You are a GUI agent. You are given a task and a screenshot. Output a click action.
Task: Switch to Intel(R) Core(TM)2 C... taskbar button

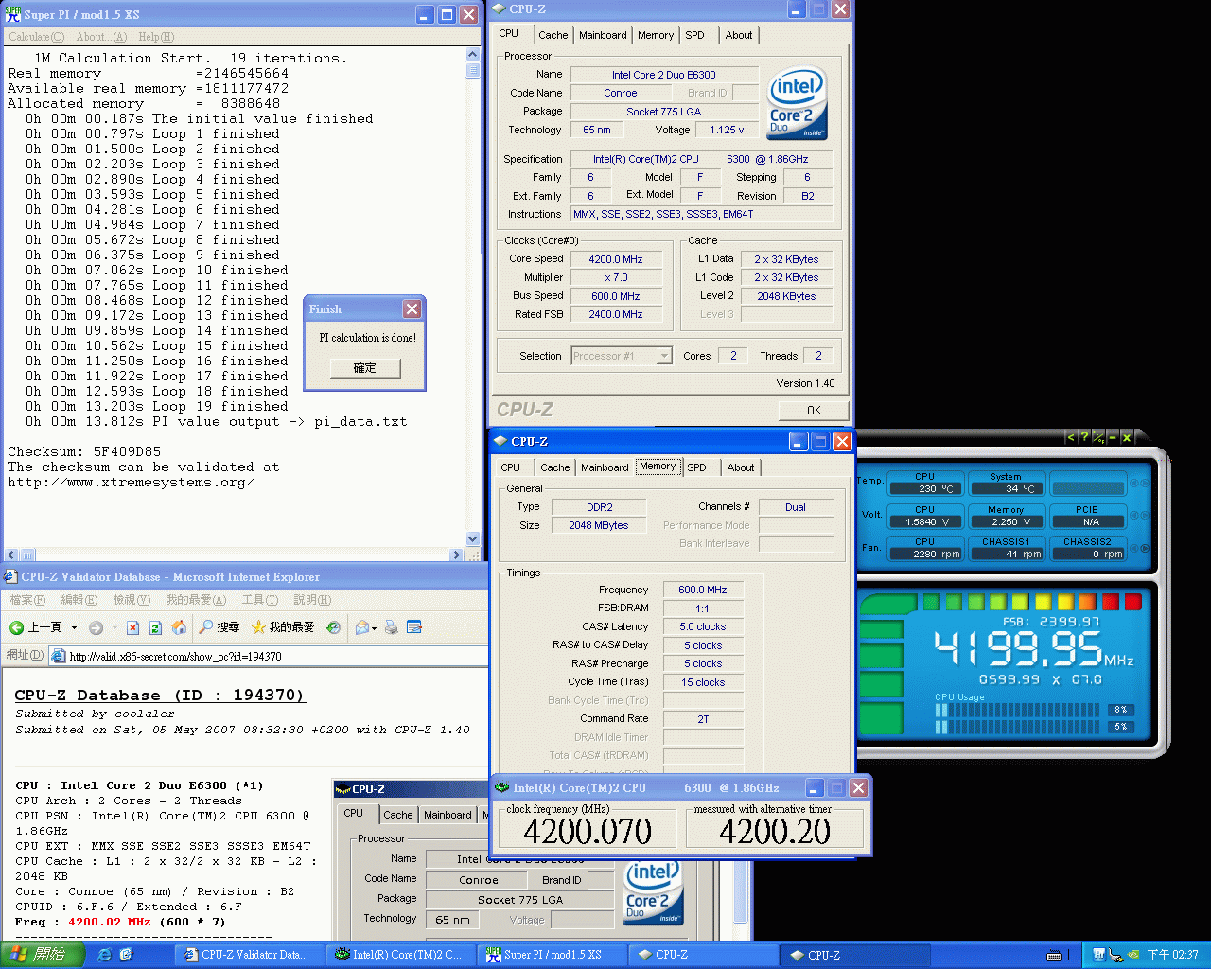tap(402, 955)
